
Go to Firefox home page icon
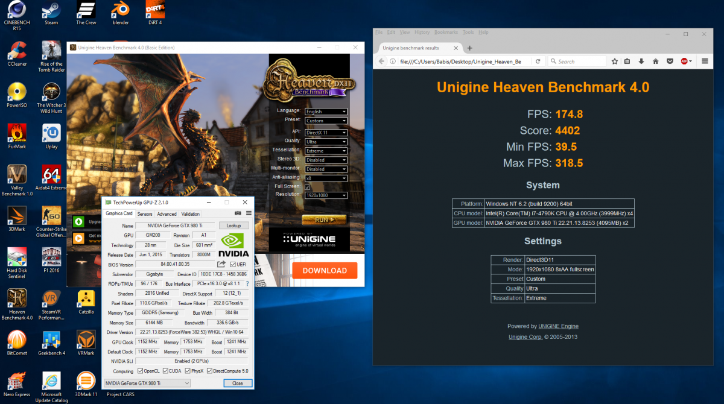click(x=656, y=61)
